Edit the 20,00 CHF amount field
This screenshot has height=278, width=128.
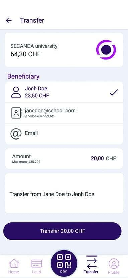coord(103,158)
